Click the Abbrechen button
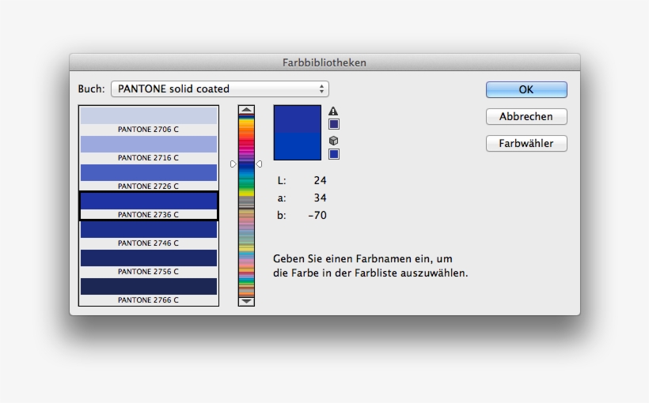This screenshot has width=649, height=403. (x=526, y=117)
